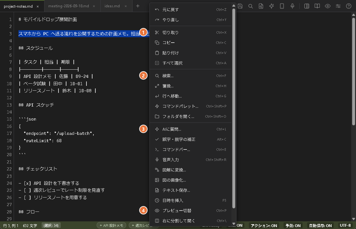
Task: Choose 右に分割して開く menu entry
Action: [190, 221]
